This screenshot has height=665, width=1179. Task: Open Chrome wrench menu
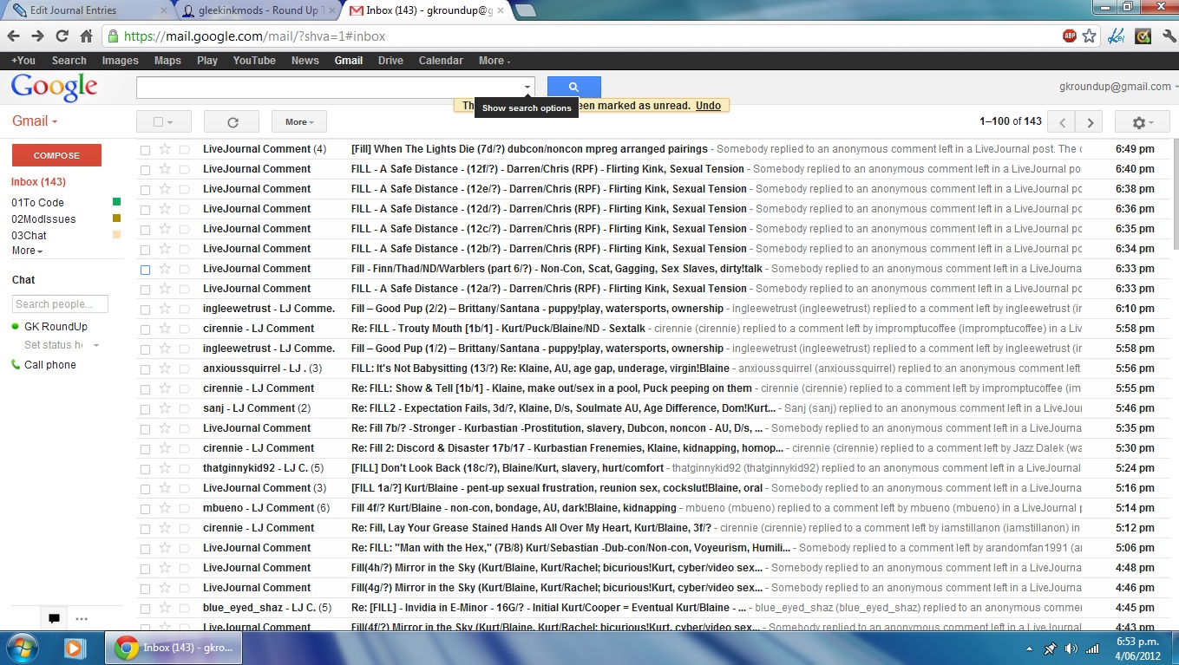(x=1168, y=36)
